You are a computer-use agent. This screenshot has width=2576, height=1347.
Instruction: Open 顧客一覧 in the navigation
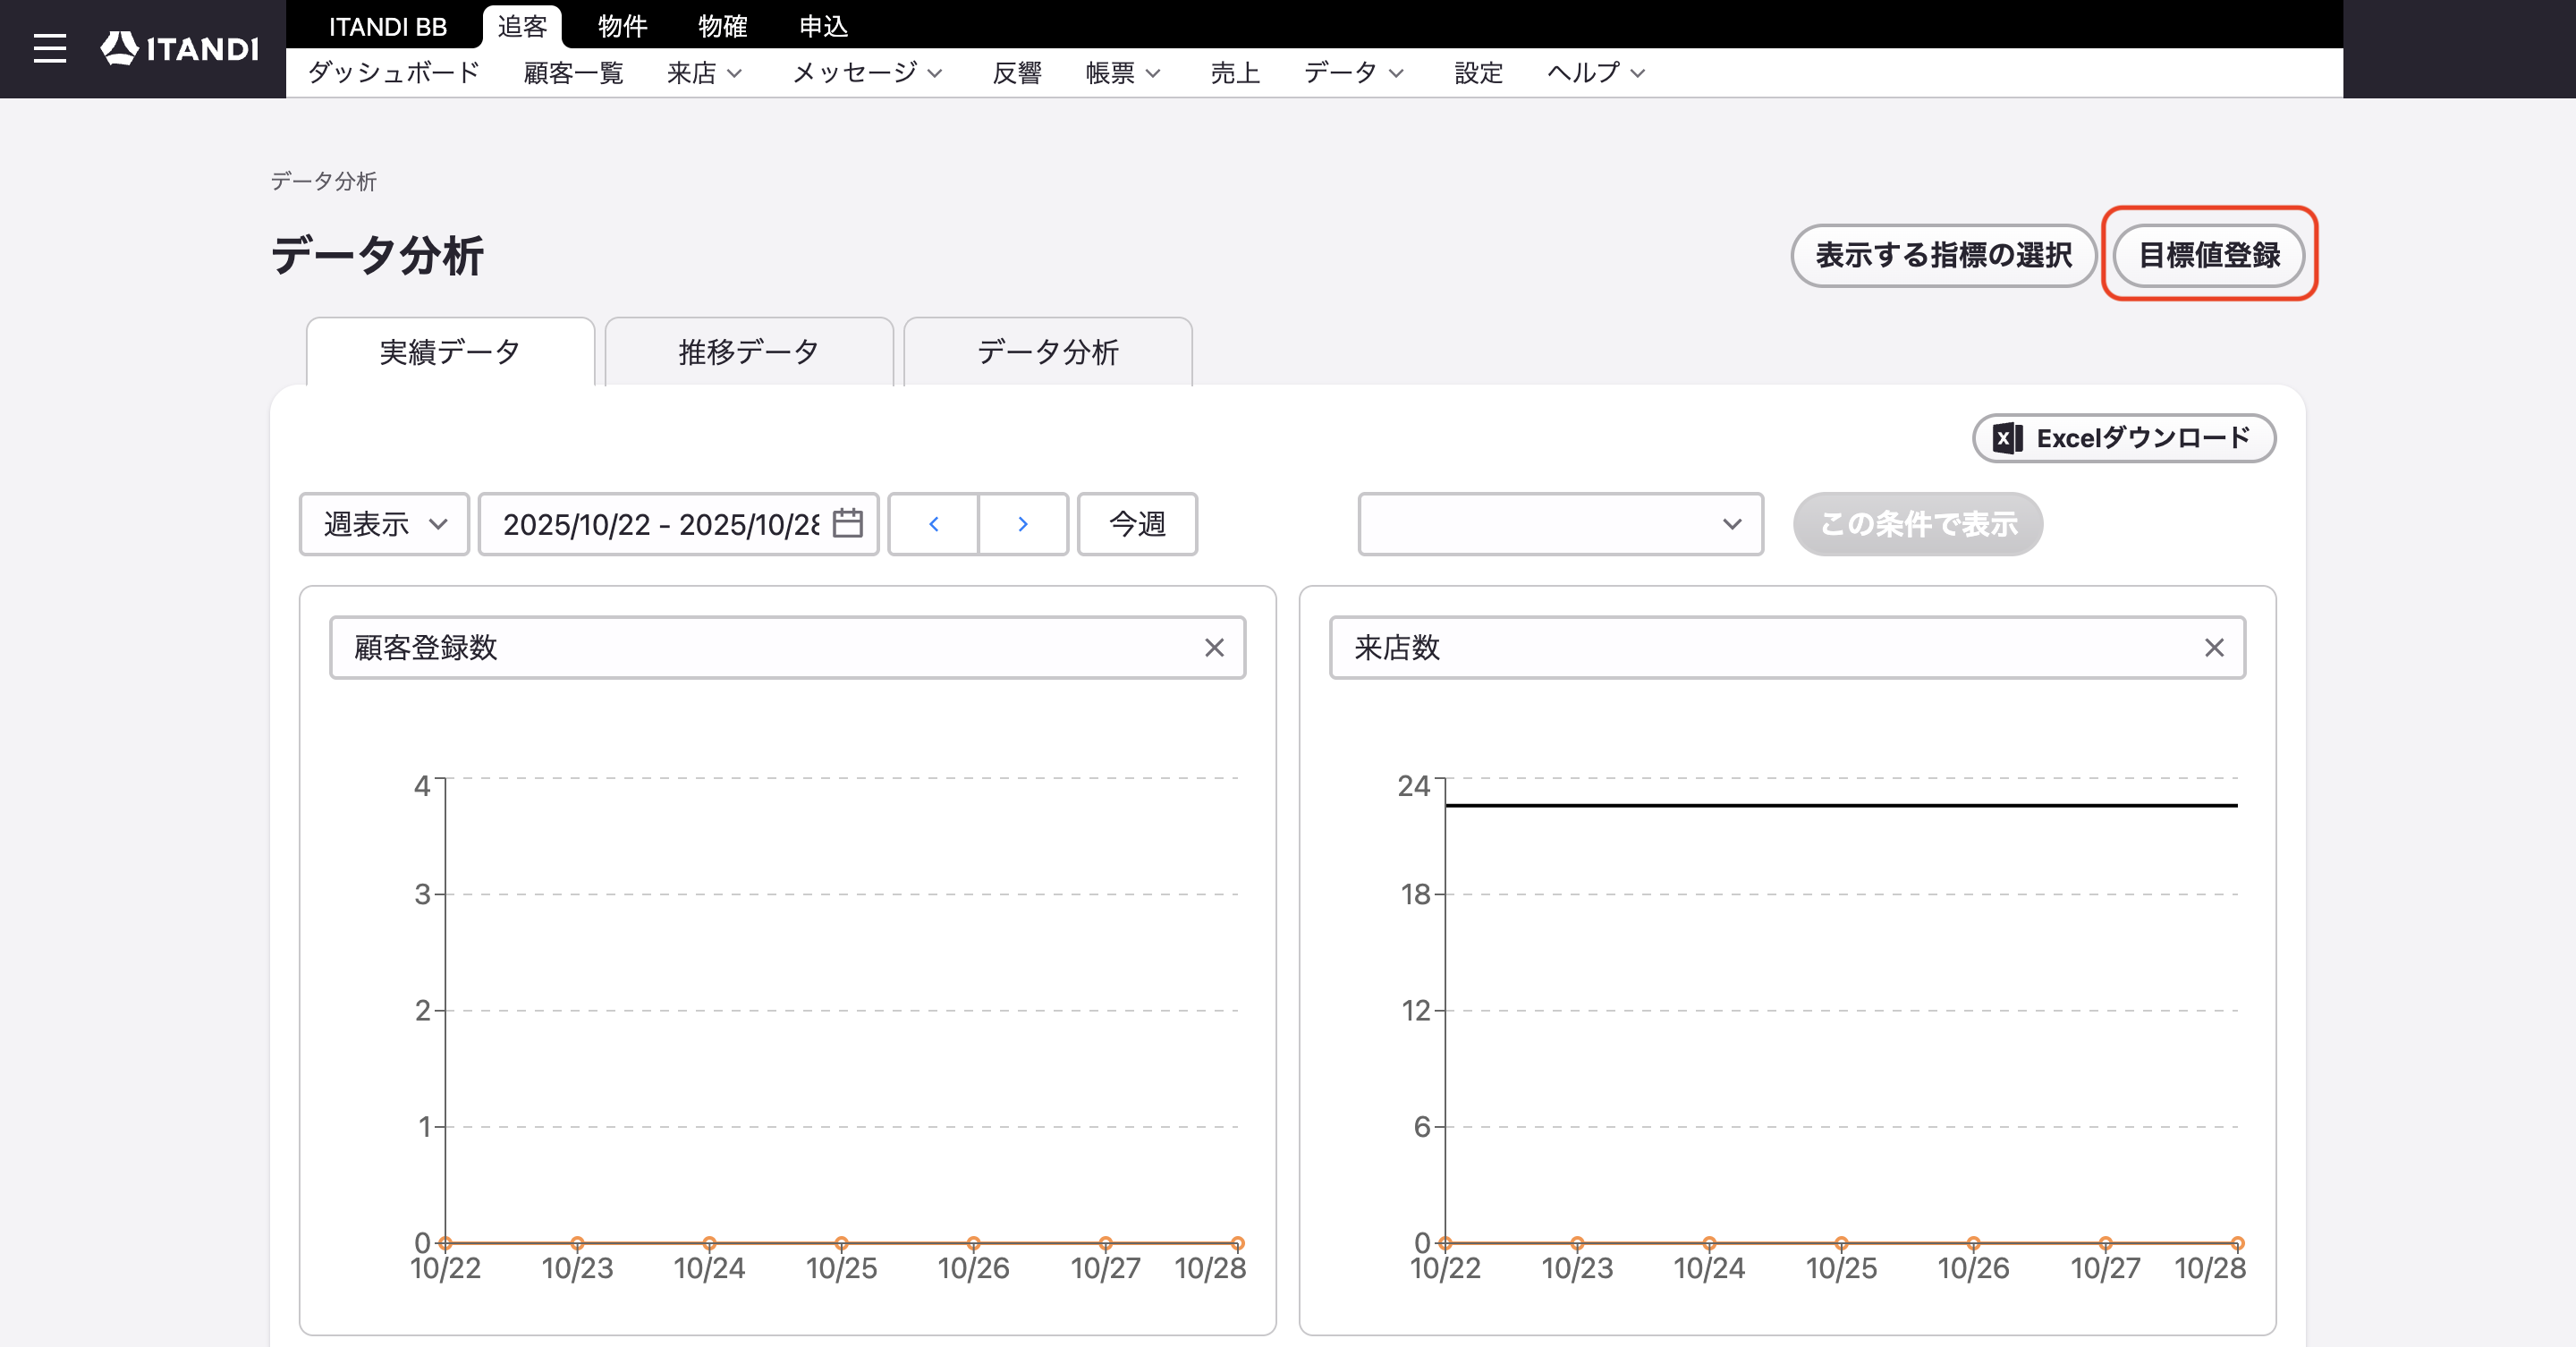pyautogui.click(x=573, y=73)
